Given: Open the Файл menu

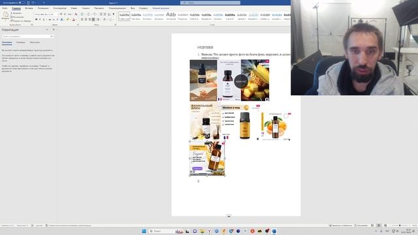Looking at the screenshot, I should coord(5,8).
